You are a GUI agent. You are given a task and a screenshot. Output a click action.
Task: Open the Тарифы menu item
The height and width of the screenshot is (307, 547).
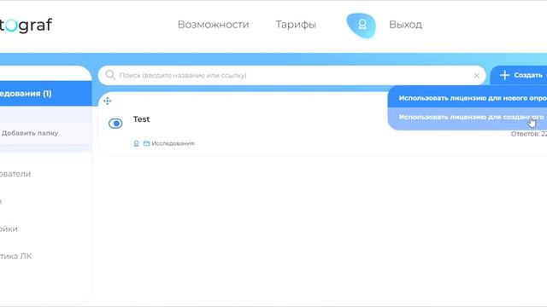coord(296,25)
